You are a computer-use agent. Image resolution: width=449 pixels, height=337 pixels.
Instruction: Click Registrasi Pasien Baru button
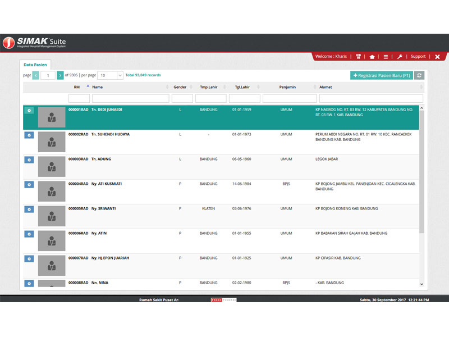[381, 75]
